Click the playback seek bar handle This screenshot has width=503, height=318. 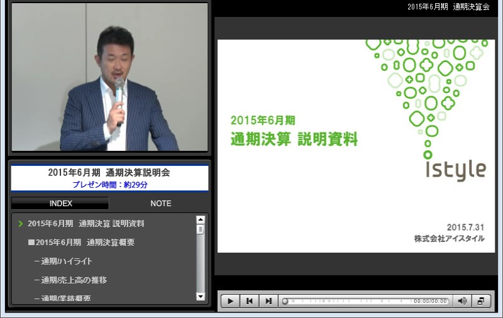pyautogui.click(x=285, y=301)
